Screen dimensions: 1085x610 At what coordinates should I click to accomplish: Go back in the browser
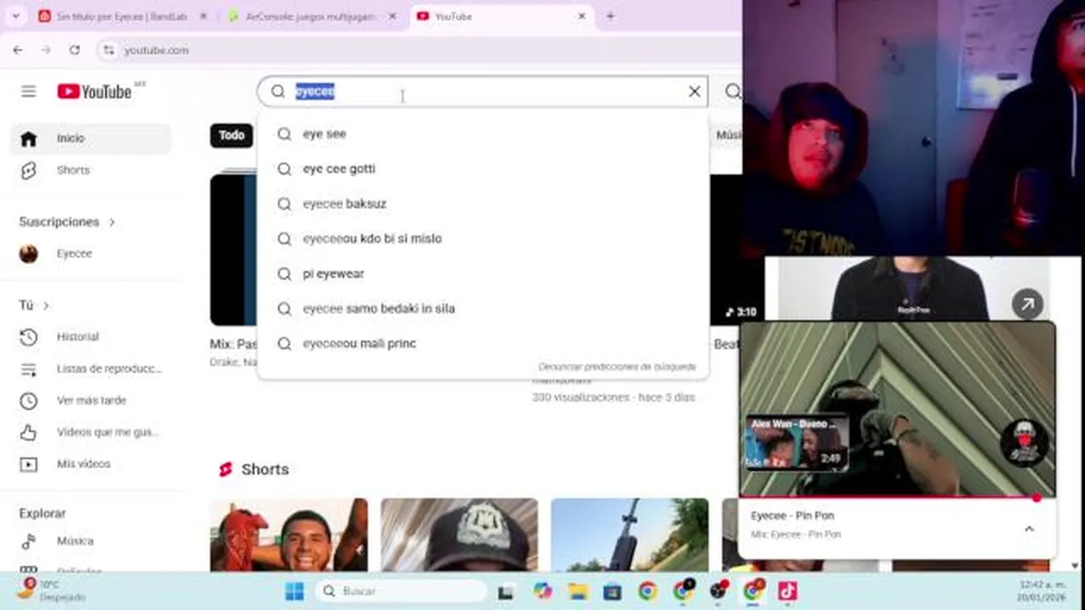tap(18, 50)
